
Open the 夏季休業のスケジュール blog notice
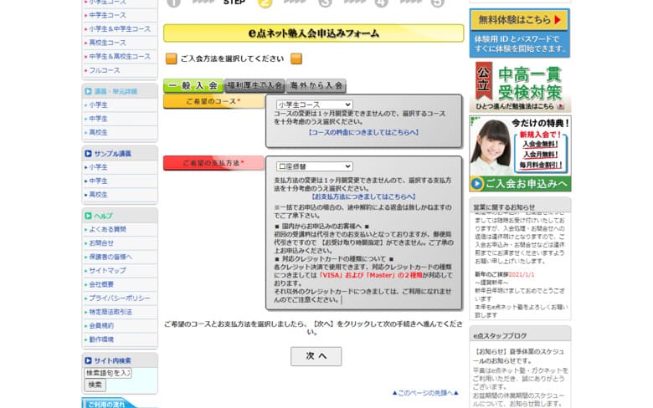(x=520, y=356)
